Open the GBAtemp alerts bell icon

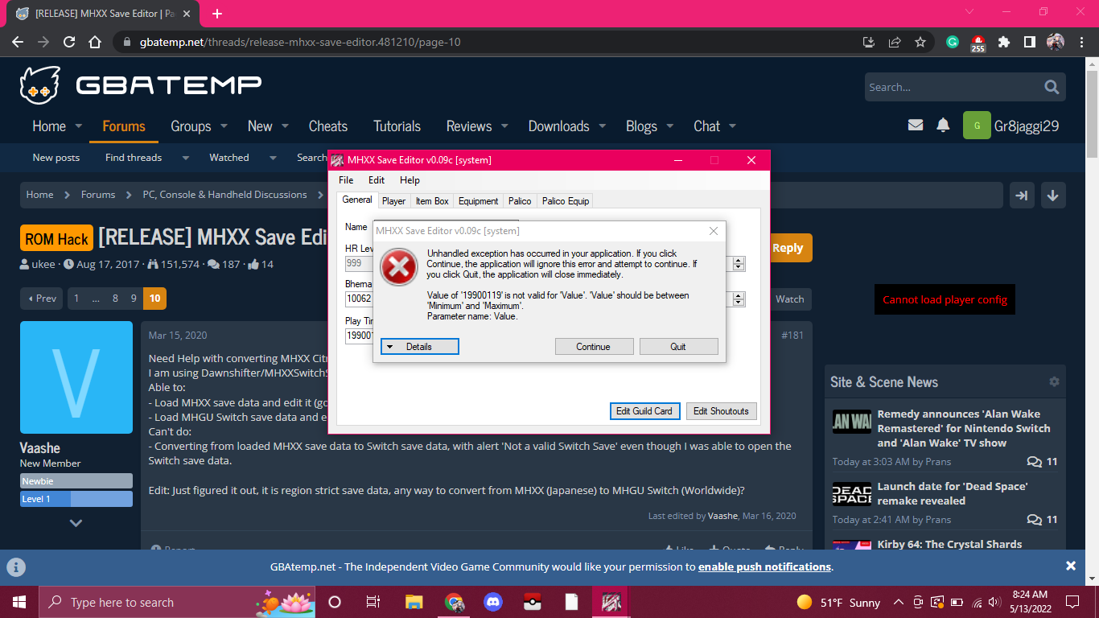click(x=943, y=125)
